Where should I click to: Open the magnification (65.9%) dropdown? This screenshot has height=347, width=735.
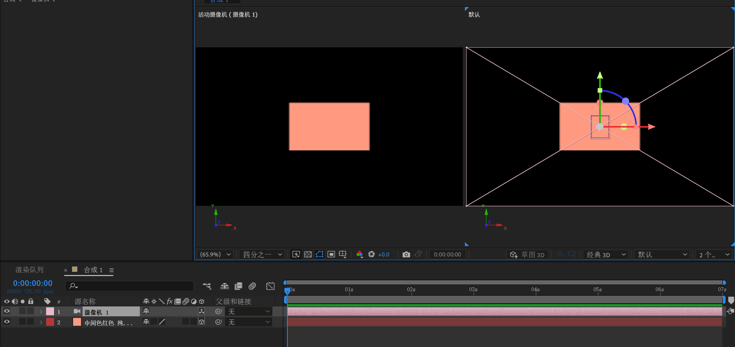point(215,255)
